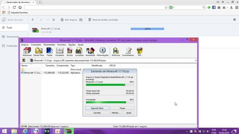Click the Adicionar toolbar icon in WinRAR
The image size is (239, 134).
(x=27, y=52)
